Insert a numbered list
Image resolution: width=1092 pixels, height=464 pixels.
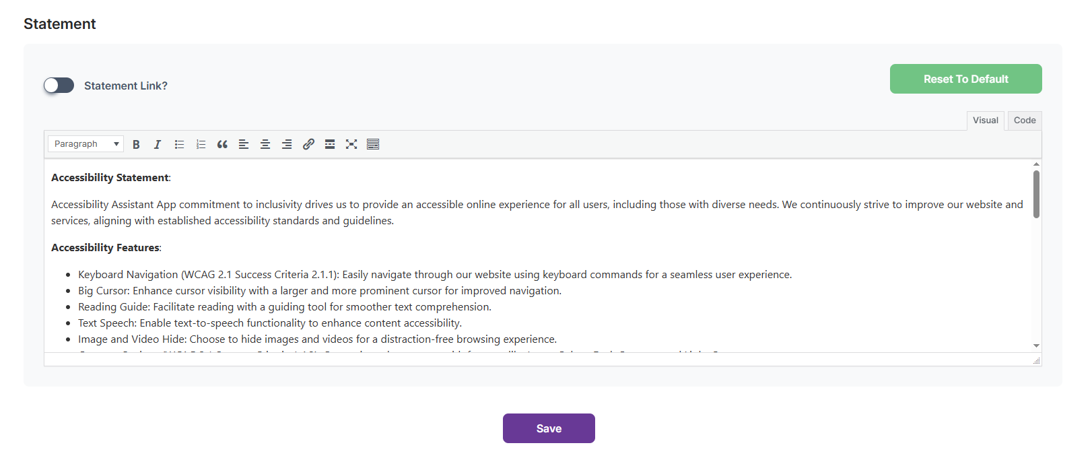tap(201, 144)
